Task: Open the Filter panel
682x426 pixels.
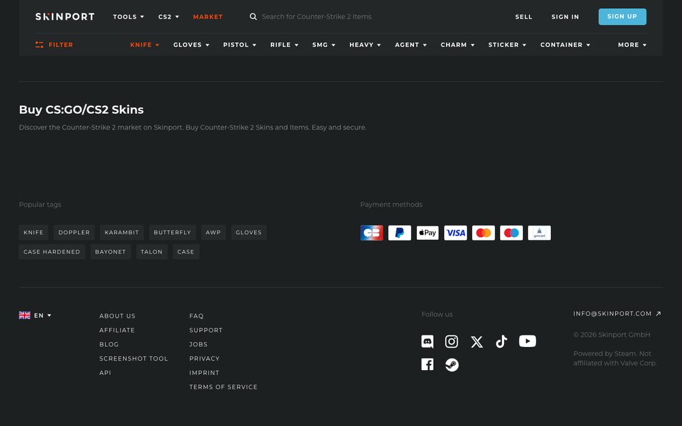Action: (x=55, y=45)
